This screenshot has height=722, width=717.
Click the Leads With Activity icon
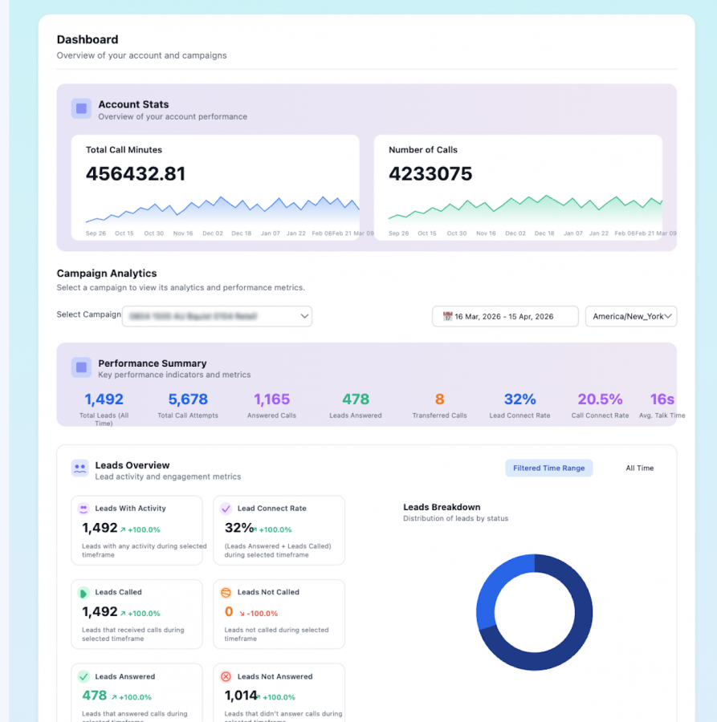[x=84, y=509]
